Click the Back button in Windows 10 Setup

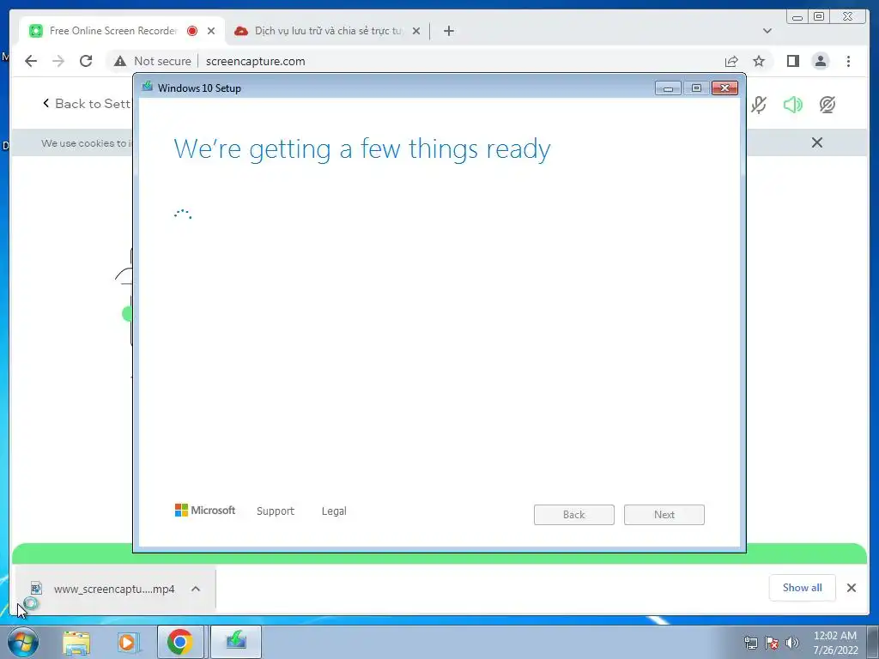coord(573,515)
